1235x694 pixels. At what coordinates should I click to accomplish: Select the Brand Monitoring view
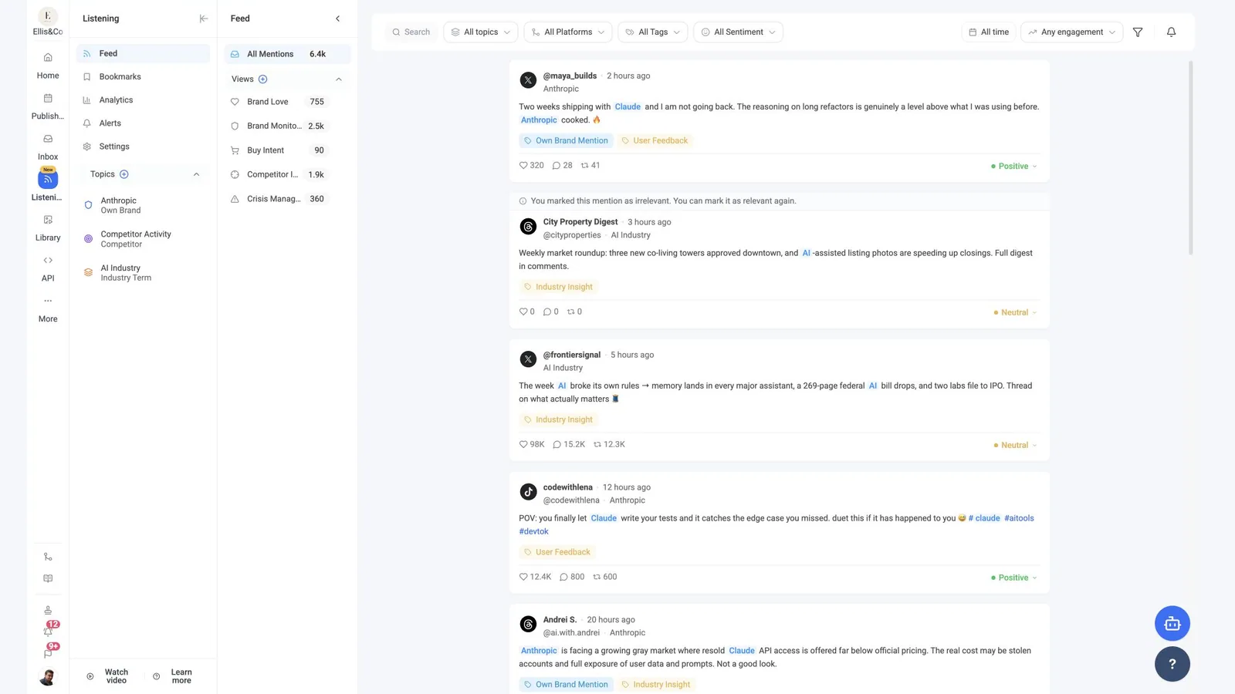(287, 126)
